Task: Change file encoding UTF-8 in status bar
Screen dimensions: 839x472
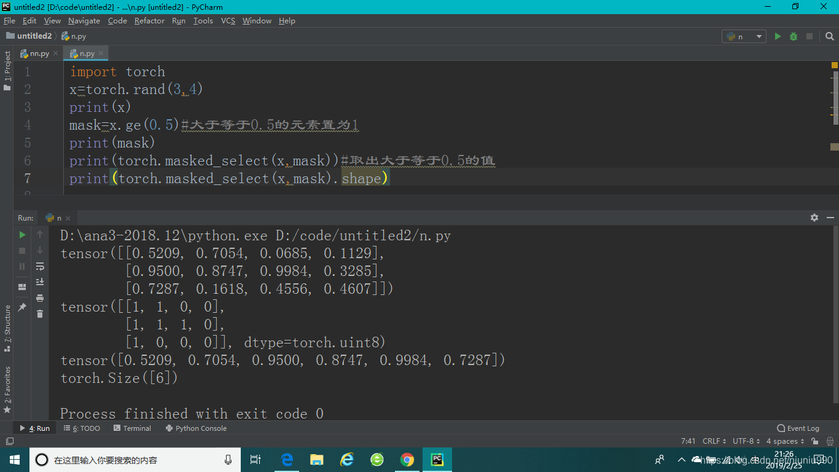Action: 746,441
